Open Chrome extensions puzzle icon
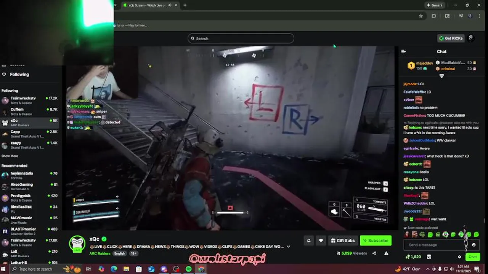The width and height of the screenshot is (488, 274). point(433,16)
